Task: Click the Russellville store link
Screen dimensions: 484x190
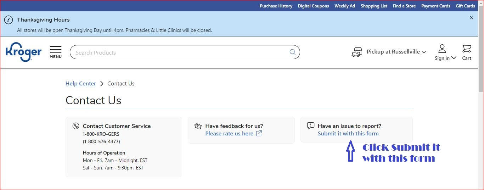Action: pyautogui.click(x=406, y=52)
